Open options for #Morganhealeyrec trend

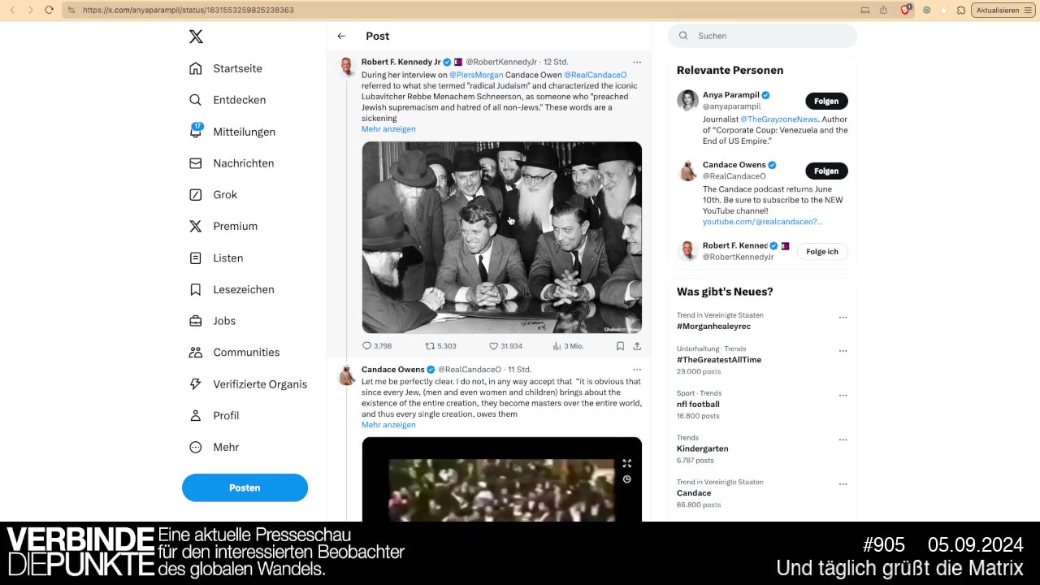click(843, 318)
